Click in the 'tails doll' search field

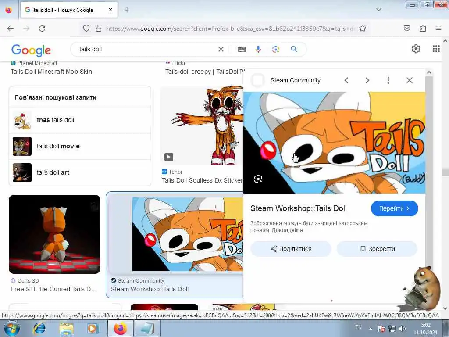(146, 49)
